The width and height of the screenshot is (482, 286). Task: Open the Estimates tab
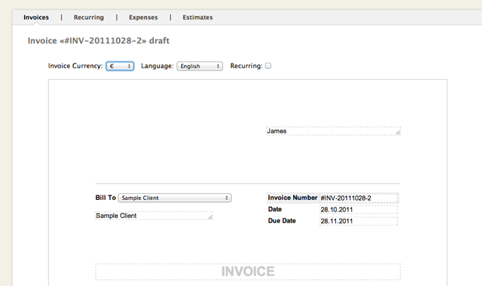pyautogui.click(x=197, y=17)
